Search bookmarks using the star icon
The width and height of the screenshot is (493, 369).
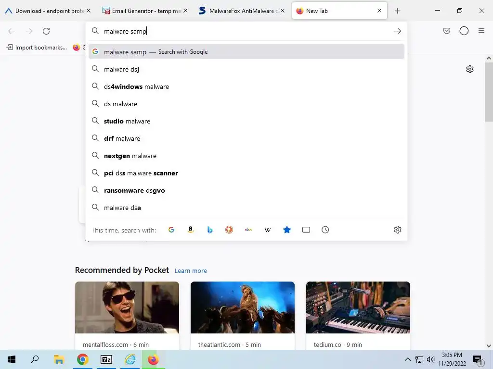287,230
